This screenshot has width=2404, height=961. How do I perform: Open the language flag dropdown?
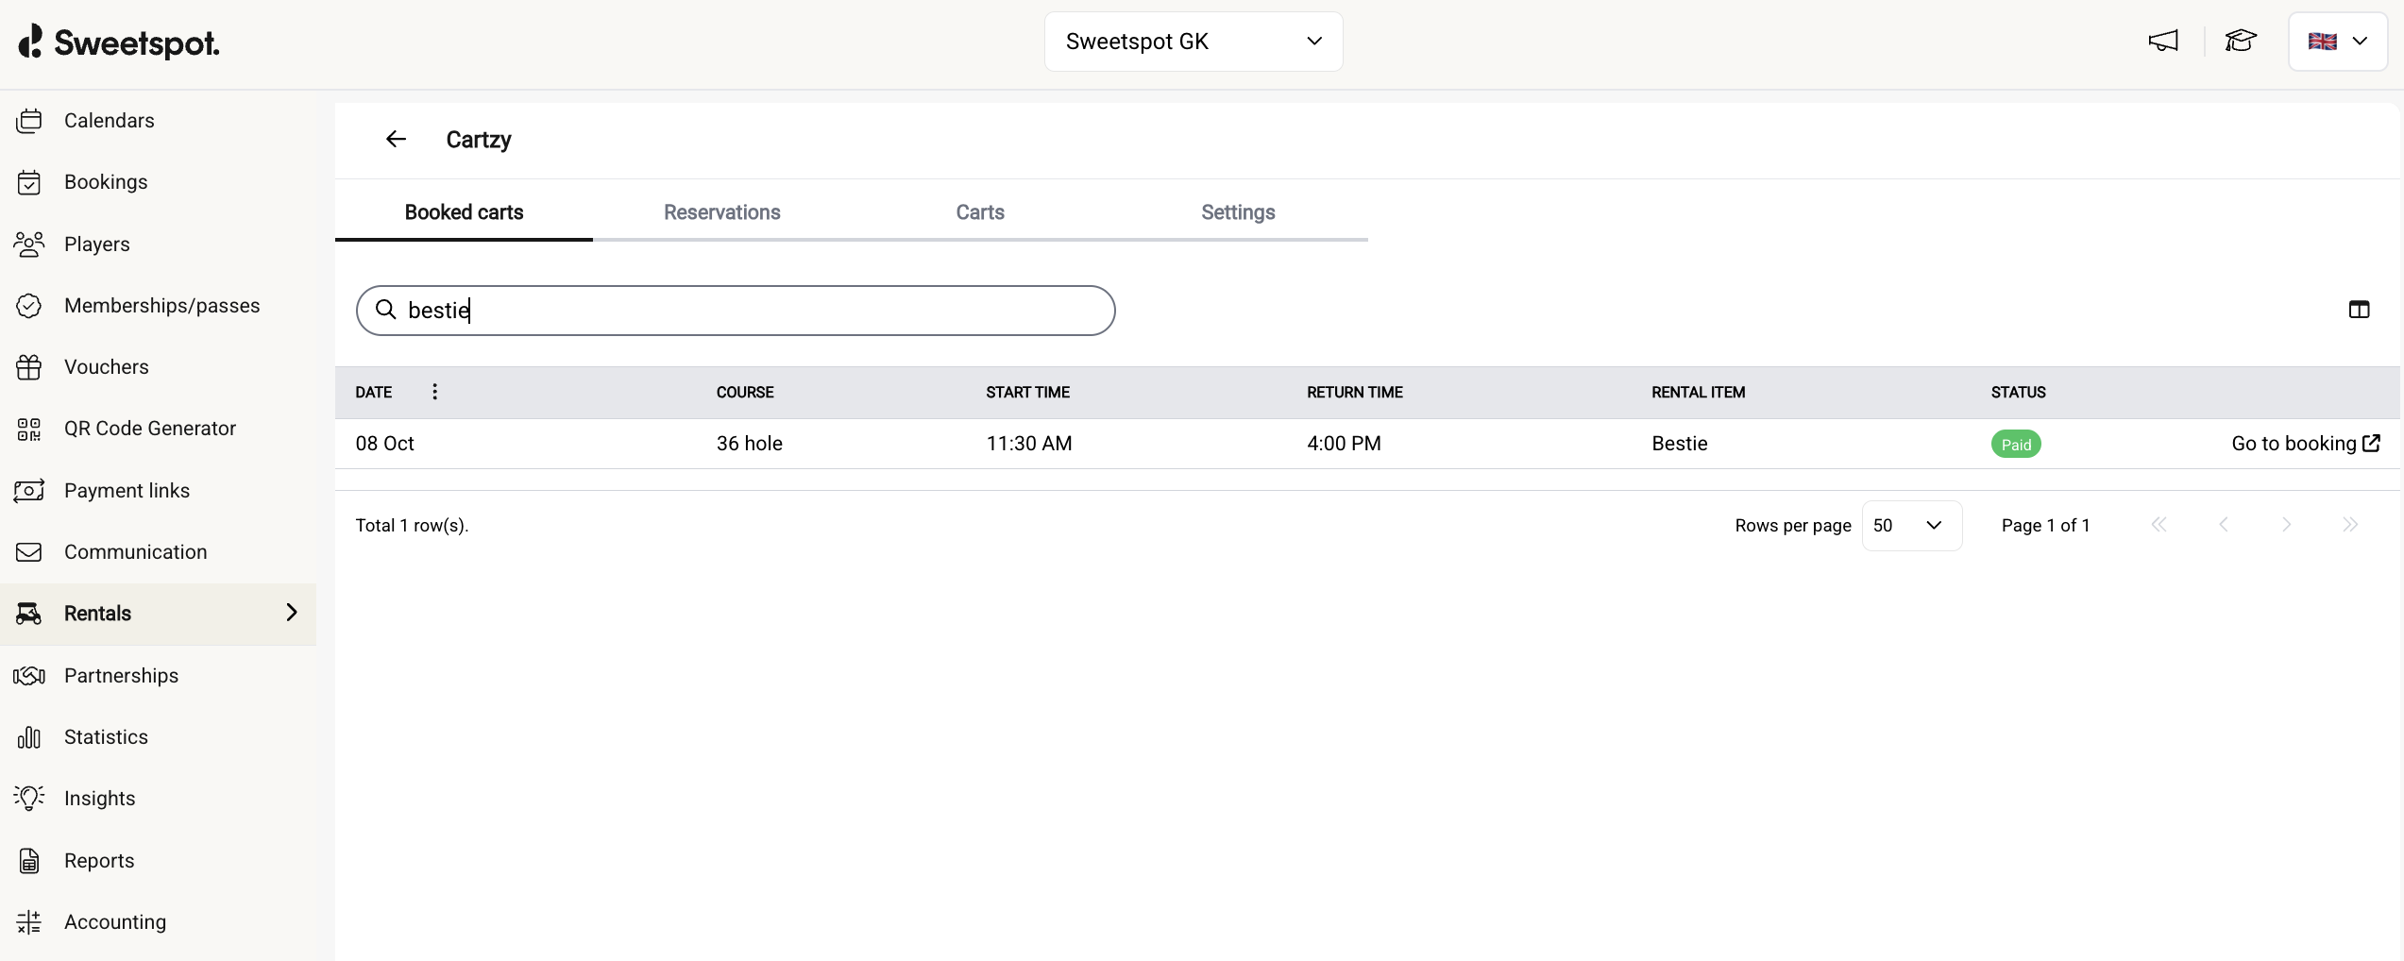coord(2337,42)
